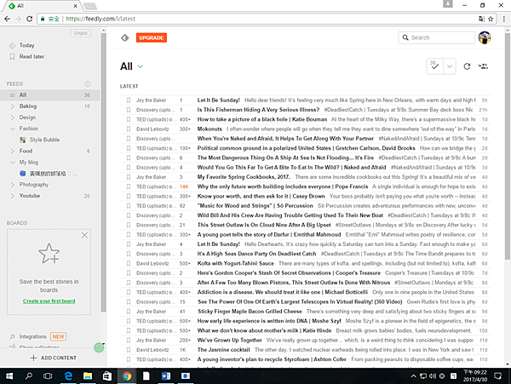
Task: Bookmark 'Is This Fisherman Hiding' article
Action: click(x=129, y=110)
